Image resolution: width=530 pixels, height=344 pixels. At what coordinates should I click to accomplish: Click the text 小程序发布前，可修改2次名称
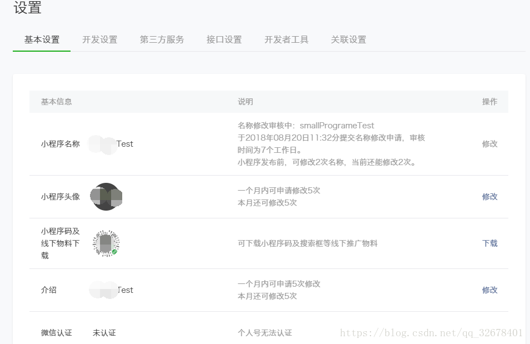pyautogui.click(x=291, y=162)
